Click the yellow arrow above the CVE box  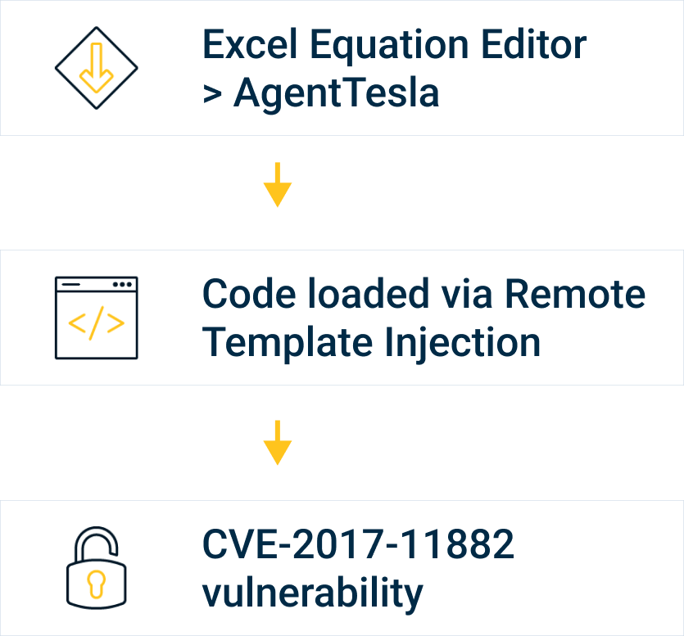tap(278, 443)
